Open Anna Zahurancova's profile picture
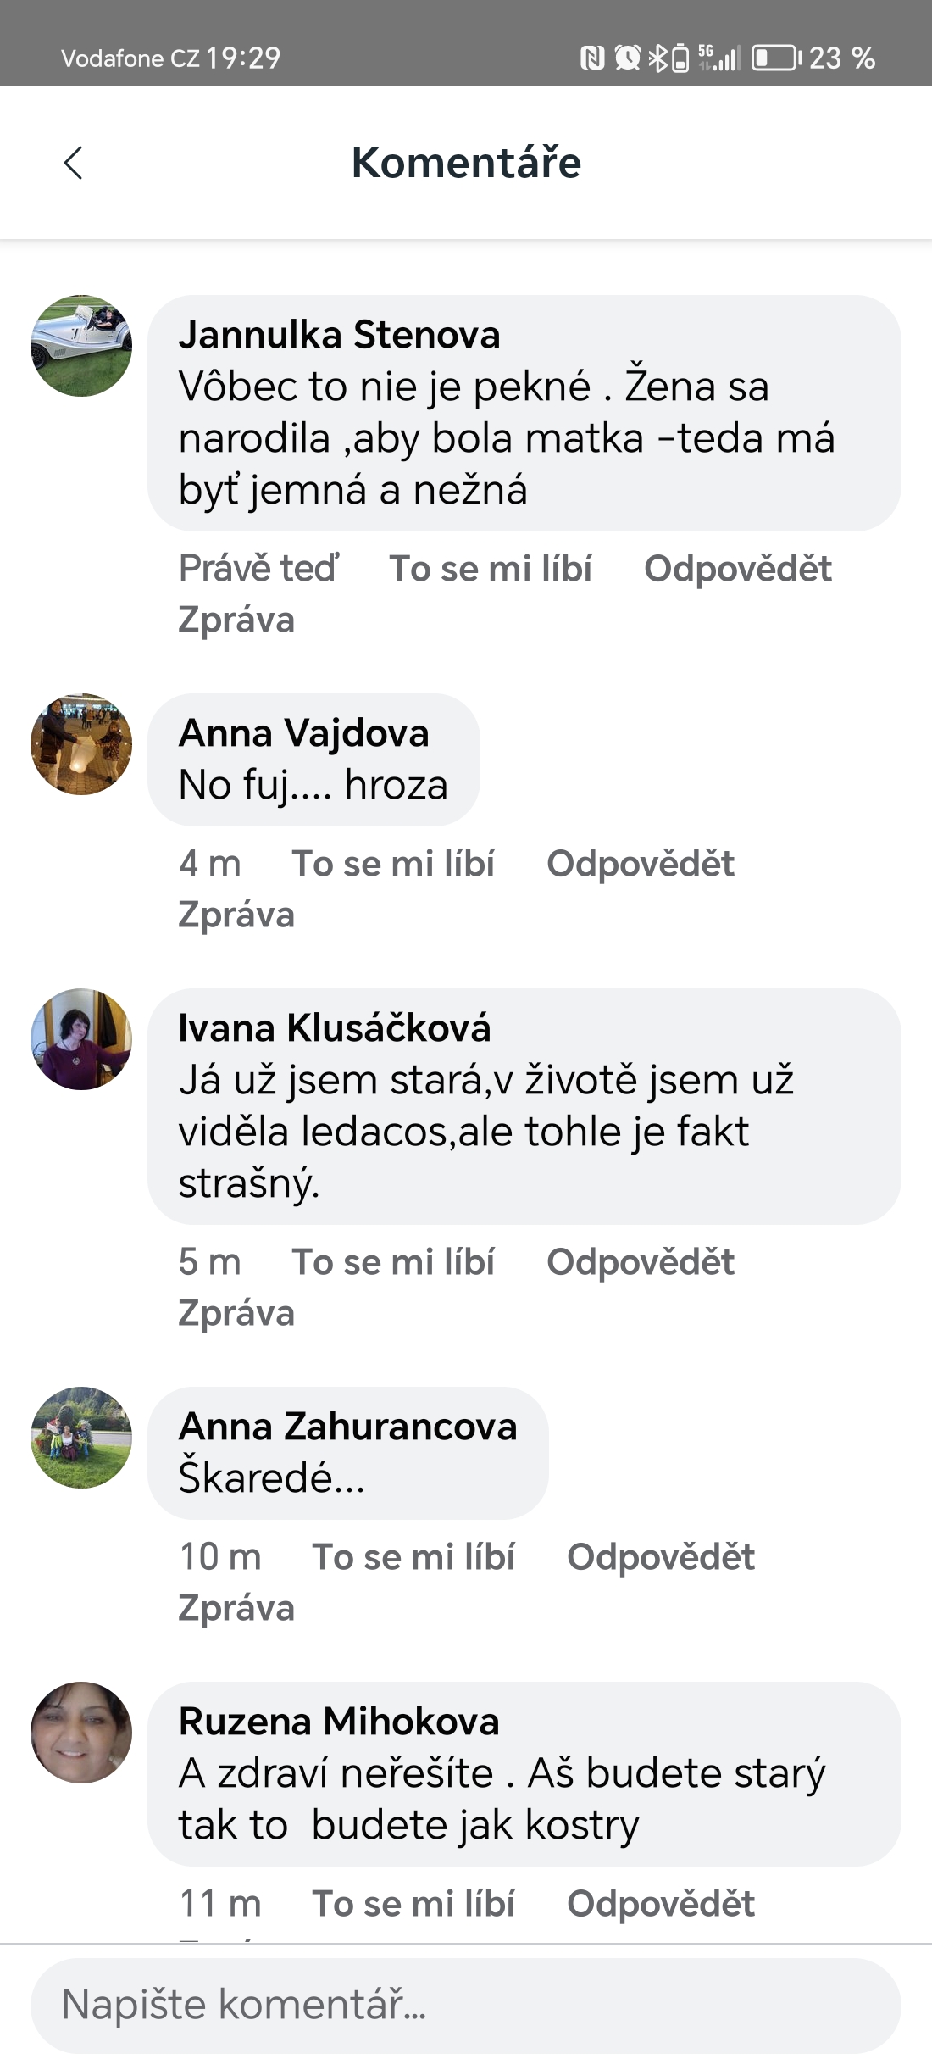 [81, 1438]
